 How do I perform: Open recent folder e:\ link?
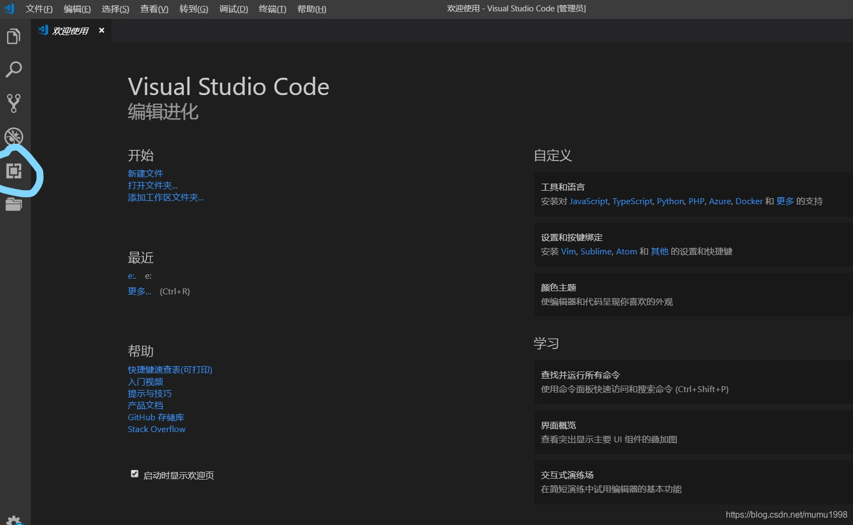coord(132,276)
